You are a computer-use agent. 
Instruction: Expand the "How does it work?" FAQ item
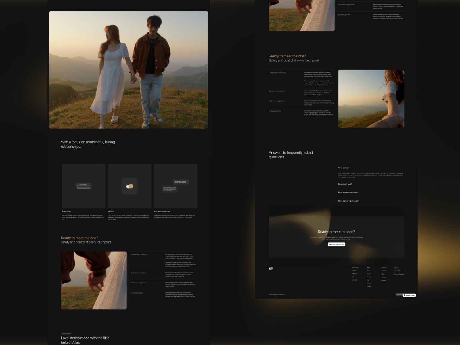coord(371,184)
